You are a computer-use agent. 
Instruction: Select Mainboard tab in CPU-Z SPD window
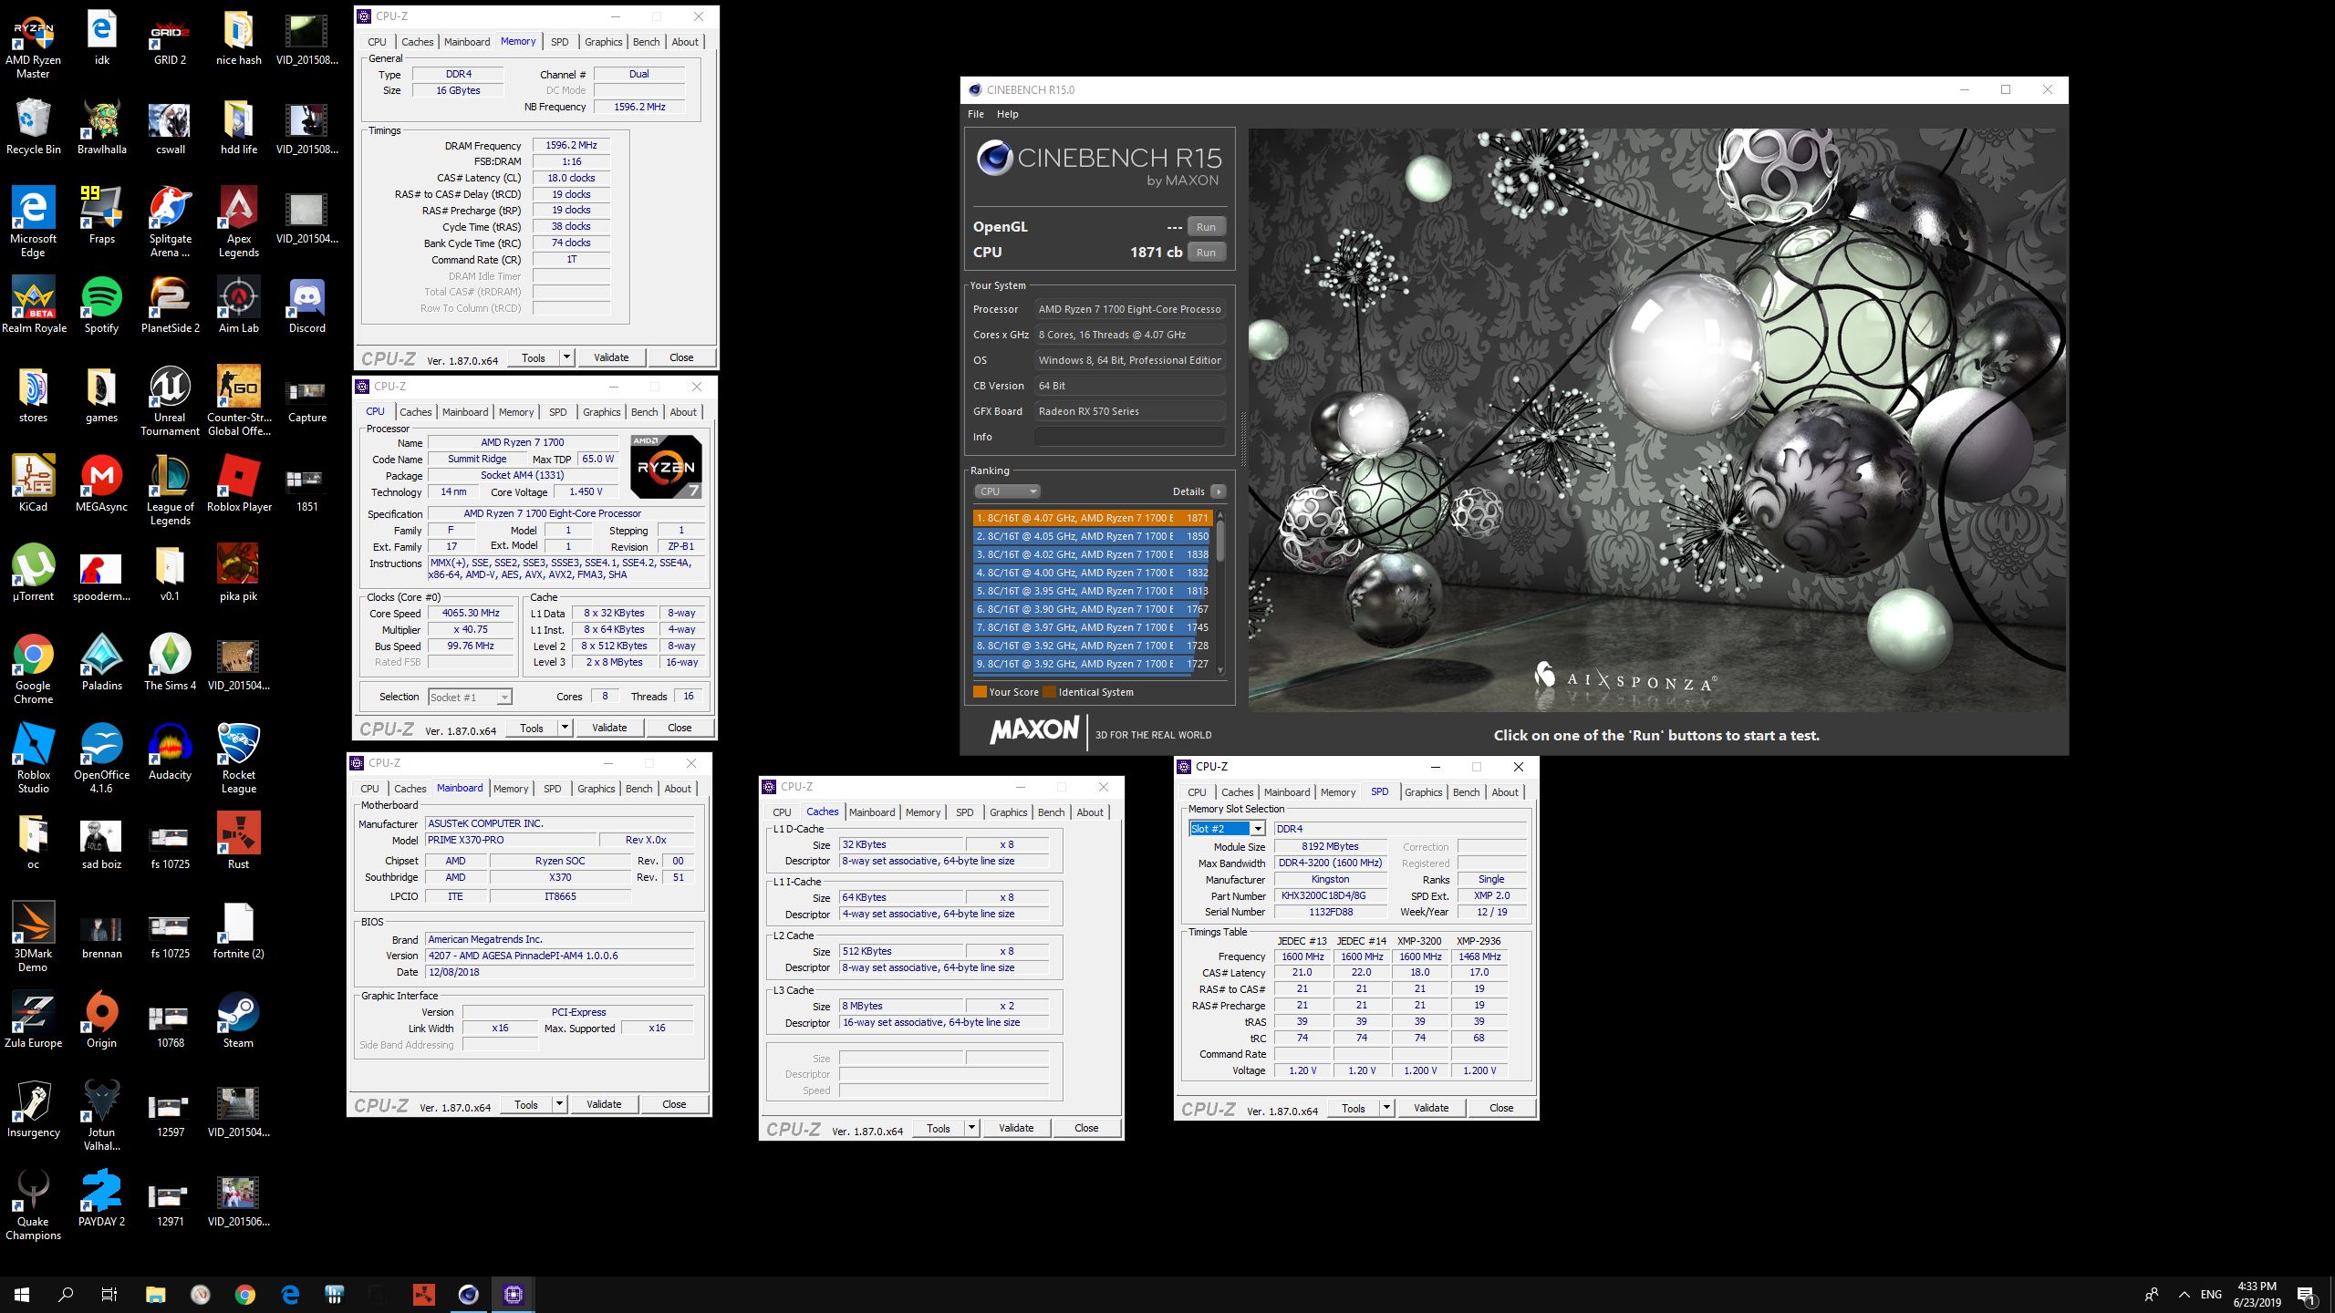click(x=1286, y=792)
